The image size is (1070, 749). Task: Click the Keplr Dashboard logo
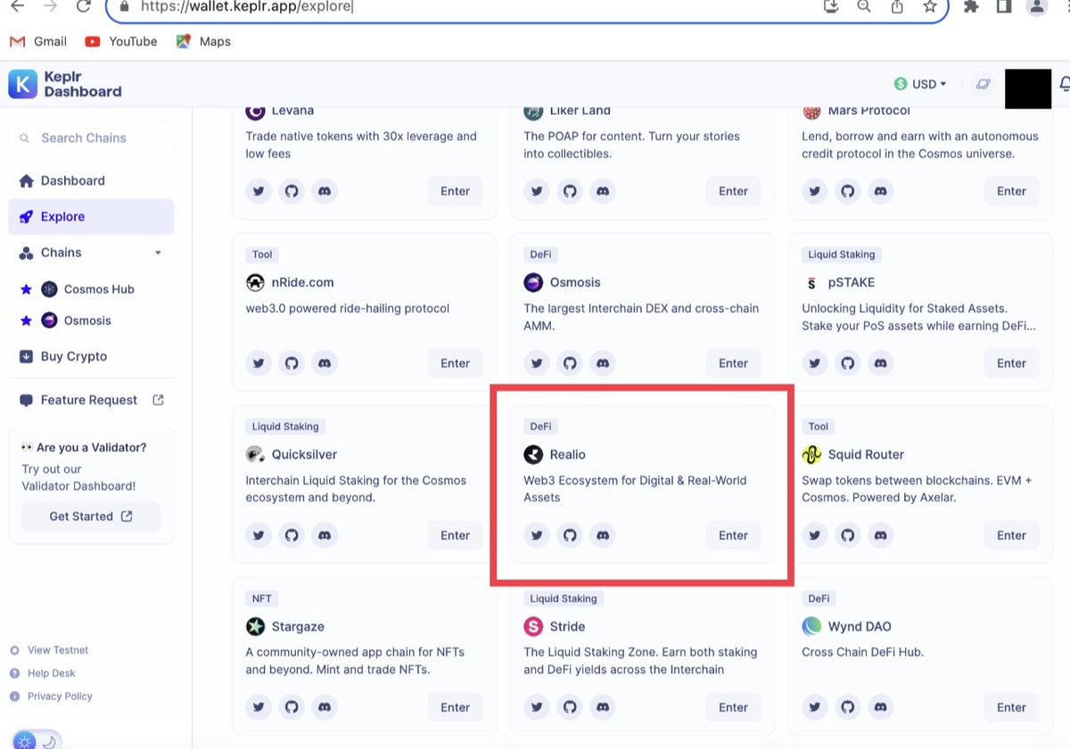[x=65, y=85]
